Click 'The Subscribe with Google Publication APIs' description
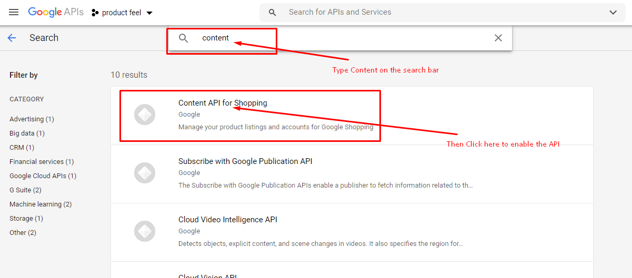 (326, 186)
